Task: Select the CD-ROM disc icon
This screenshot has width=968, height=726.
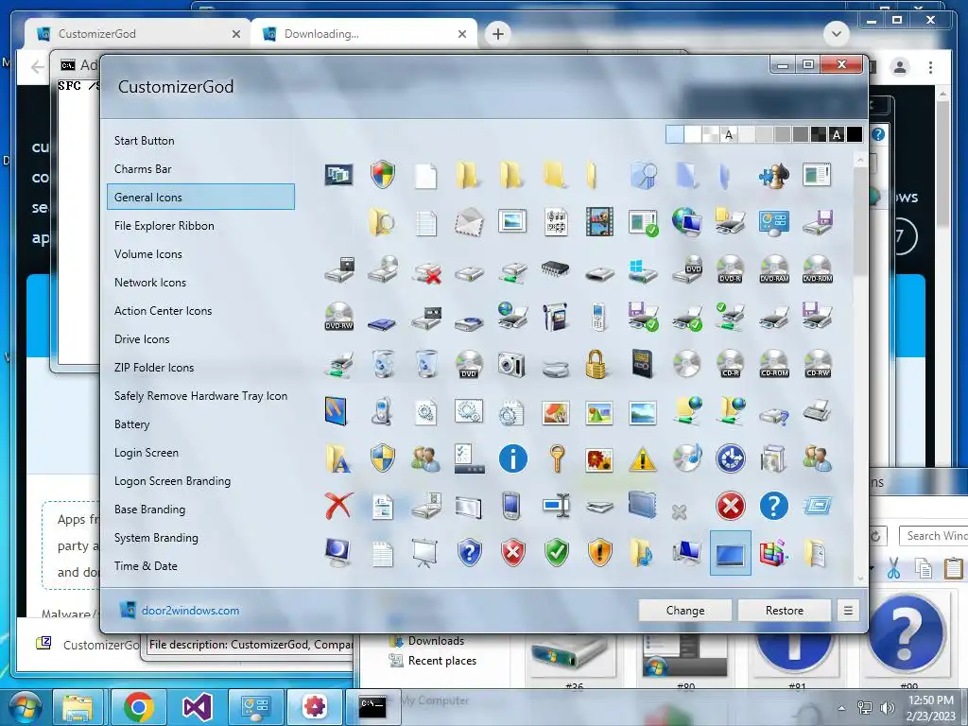Action: [774, 364]
